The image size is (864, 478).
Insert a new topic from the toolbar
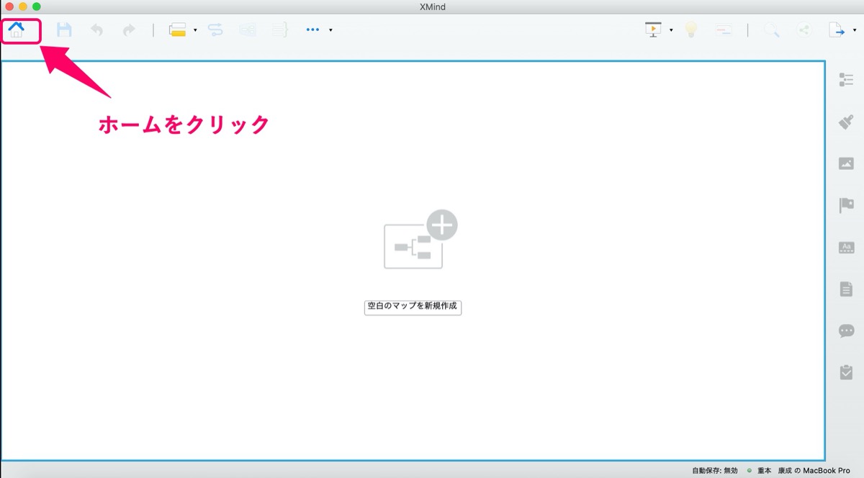[x=177, y=30]
